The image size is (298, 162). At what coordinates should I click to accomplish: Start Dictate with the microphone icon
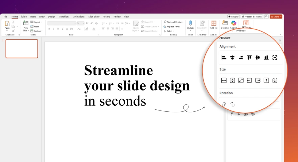point(190,25)
